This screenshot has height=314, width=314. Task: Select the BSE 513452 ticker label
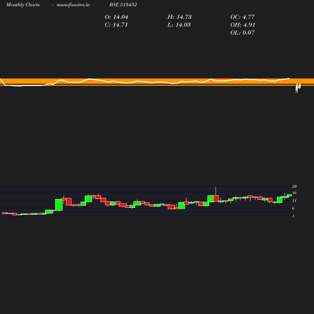pos(123,5)
